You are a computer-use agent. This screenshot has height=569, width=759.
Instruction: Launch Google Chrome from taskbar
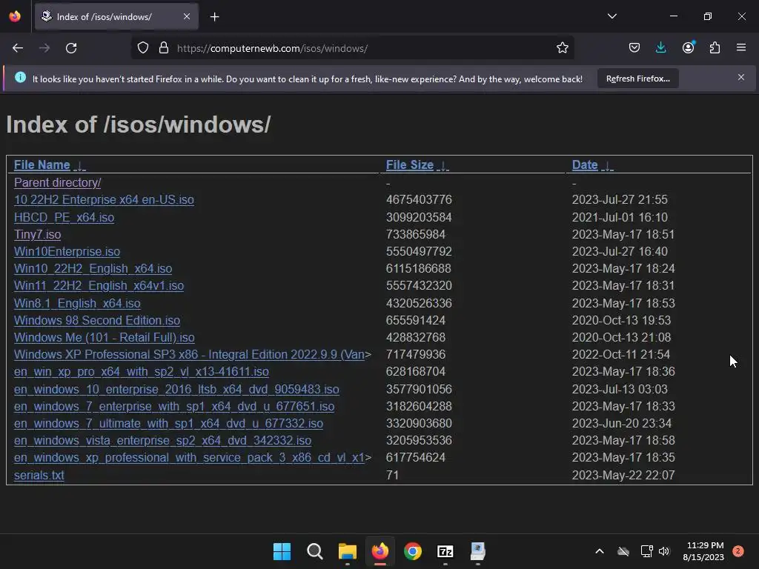pyautogui.click(x=412, y=551)
